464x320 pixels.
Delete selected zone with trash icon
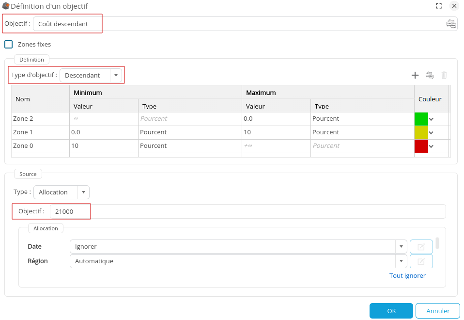point(444,75)
